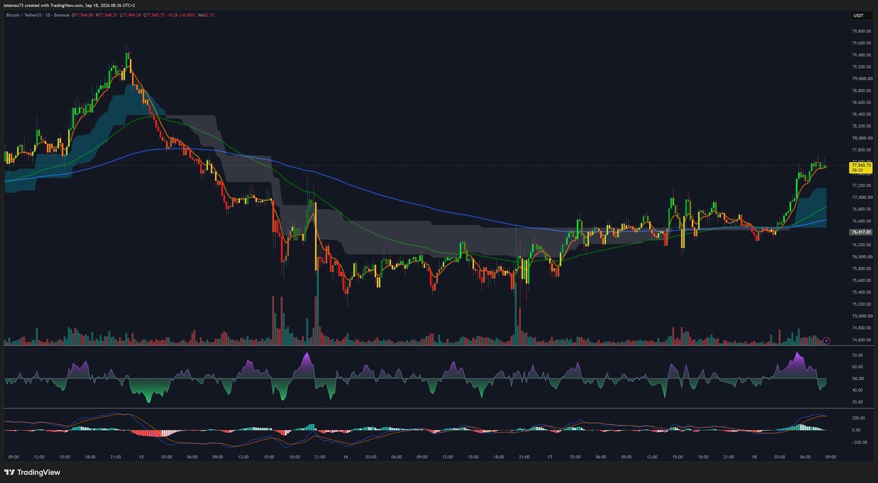Click the date label 17 on time axis
Screen dimensions: 878x483
point(550,457)
